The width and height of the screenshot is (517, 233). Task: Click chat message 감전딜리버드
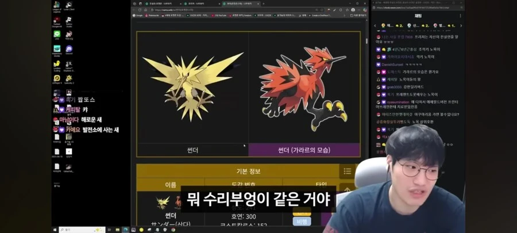point(414,87)
